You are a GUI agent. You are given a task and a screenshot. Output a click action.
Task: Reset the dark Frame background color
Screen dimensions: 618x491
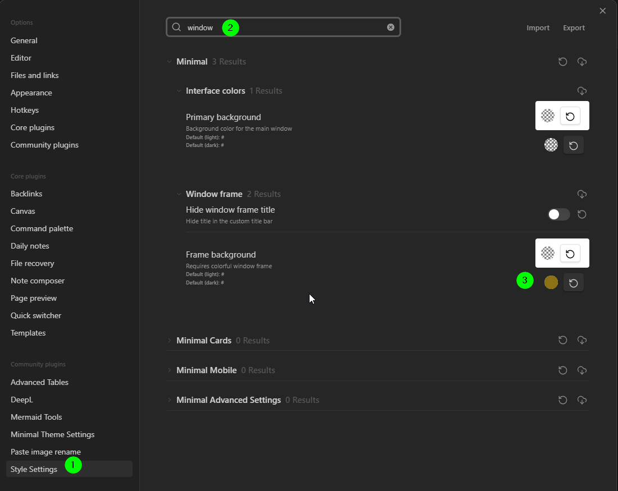574,283
